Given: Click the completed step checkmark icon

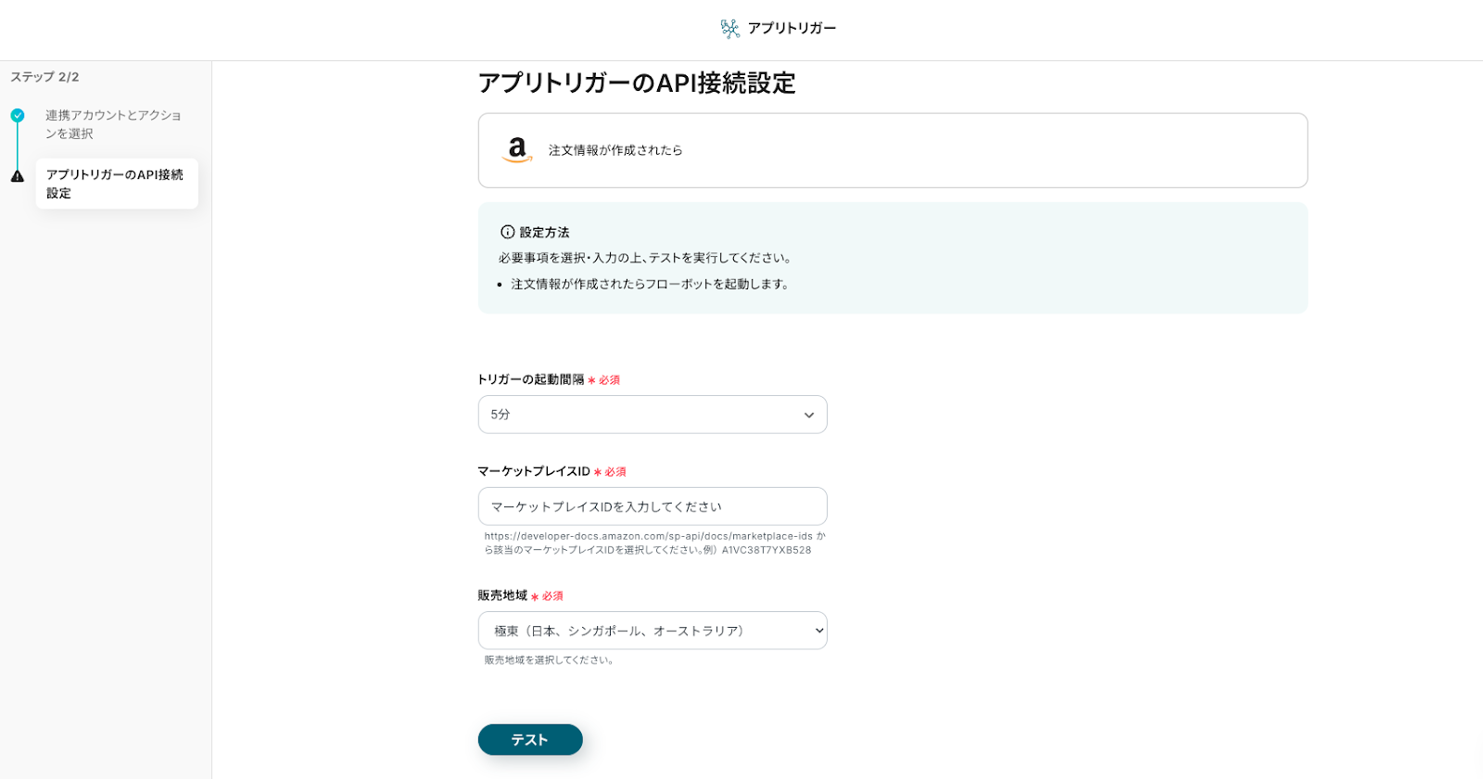Looking at the screenshot, I should 18,116.
